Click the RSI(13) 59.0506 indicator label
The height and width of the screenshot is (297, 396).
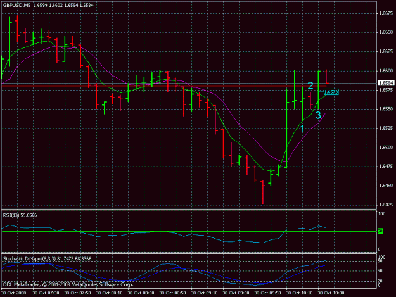coord(20,215)
